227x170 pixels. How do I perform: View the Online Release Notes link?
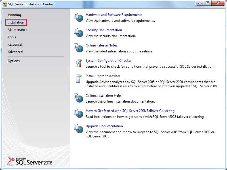tap(102, 45)
